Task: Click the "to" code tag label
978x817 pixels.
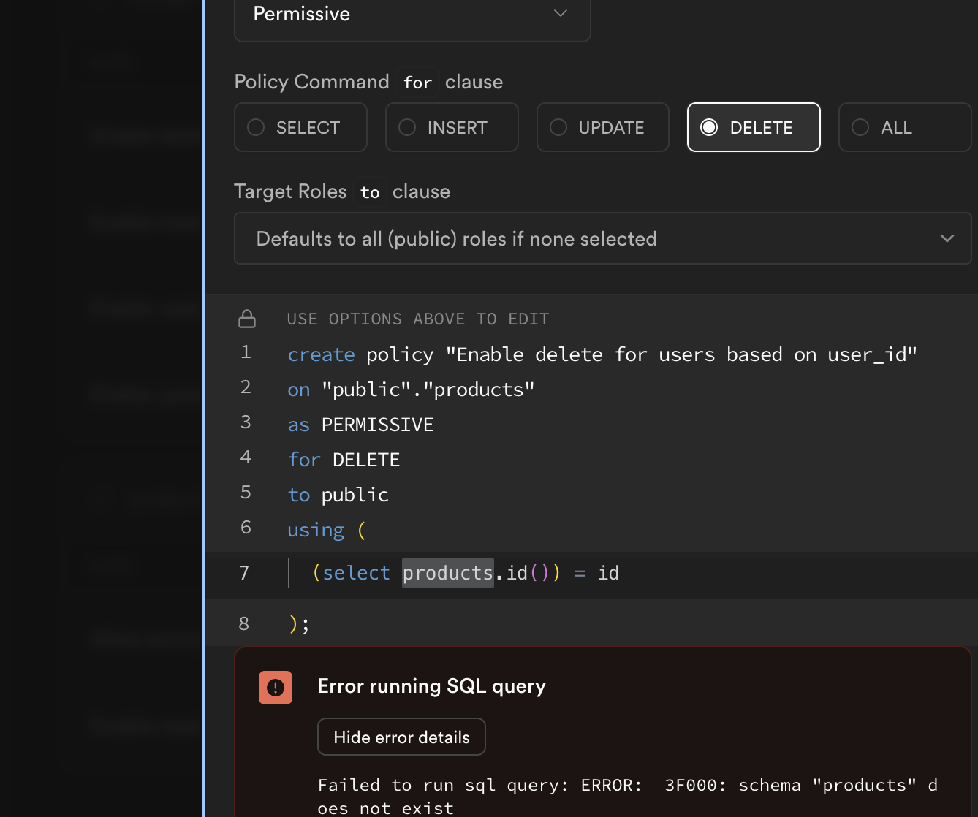Action: tap(370, 192)
